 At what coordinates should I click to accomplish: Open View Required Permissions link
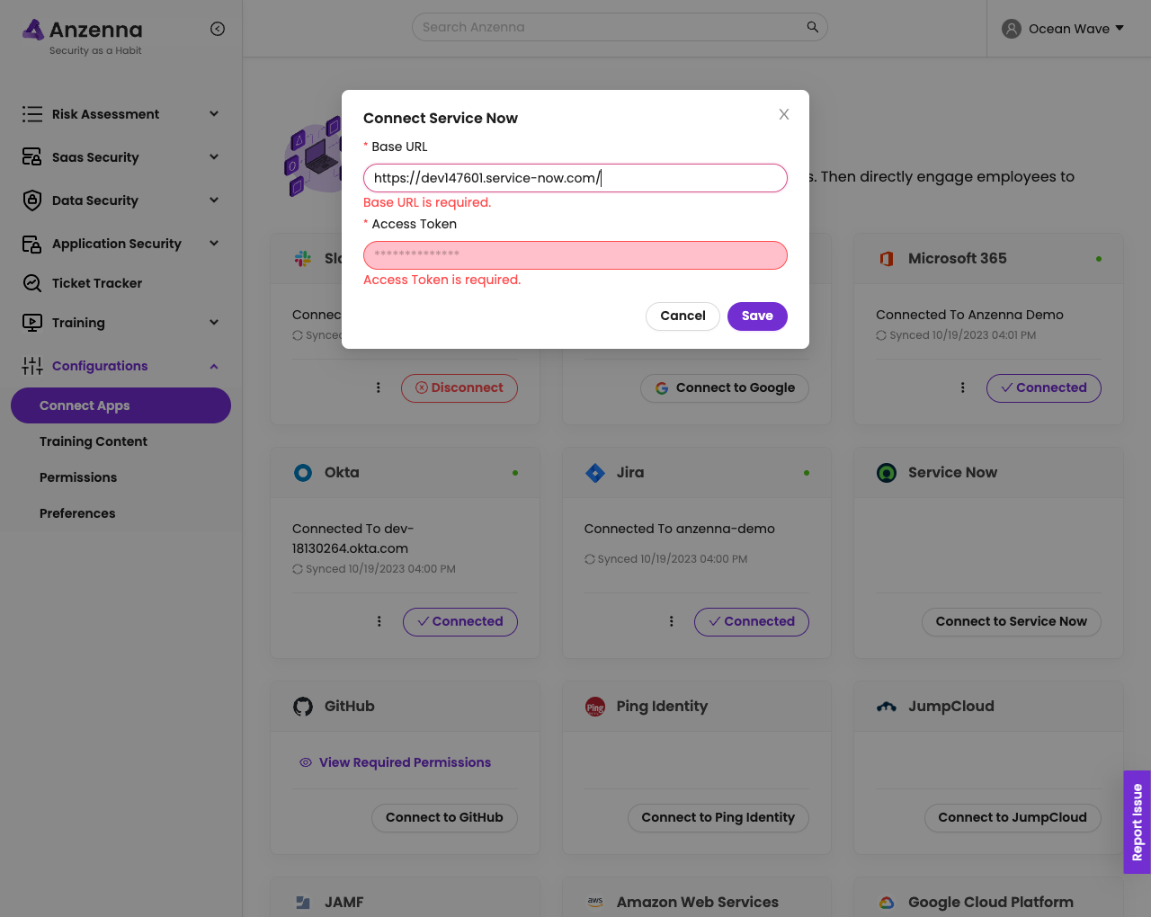pos(405,762)
